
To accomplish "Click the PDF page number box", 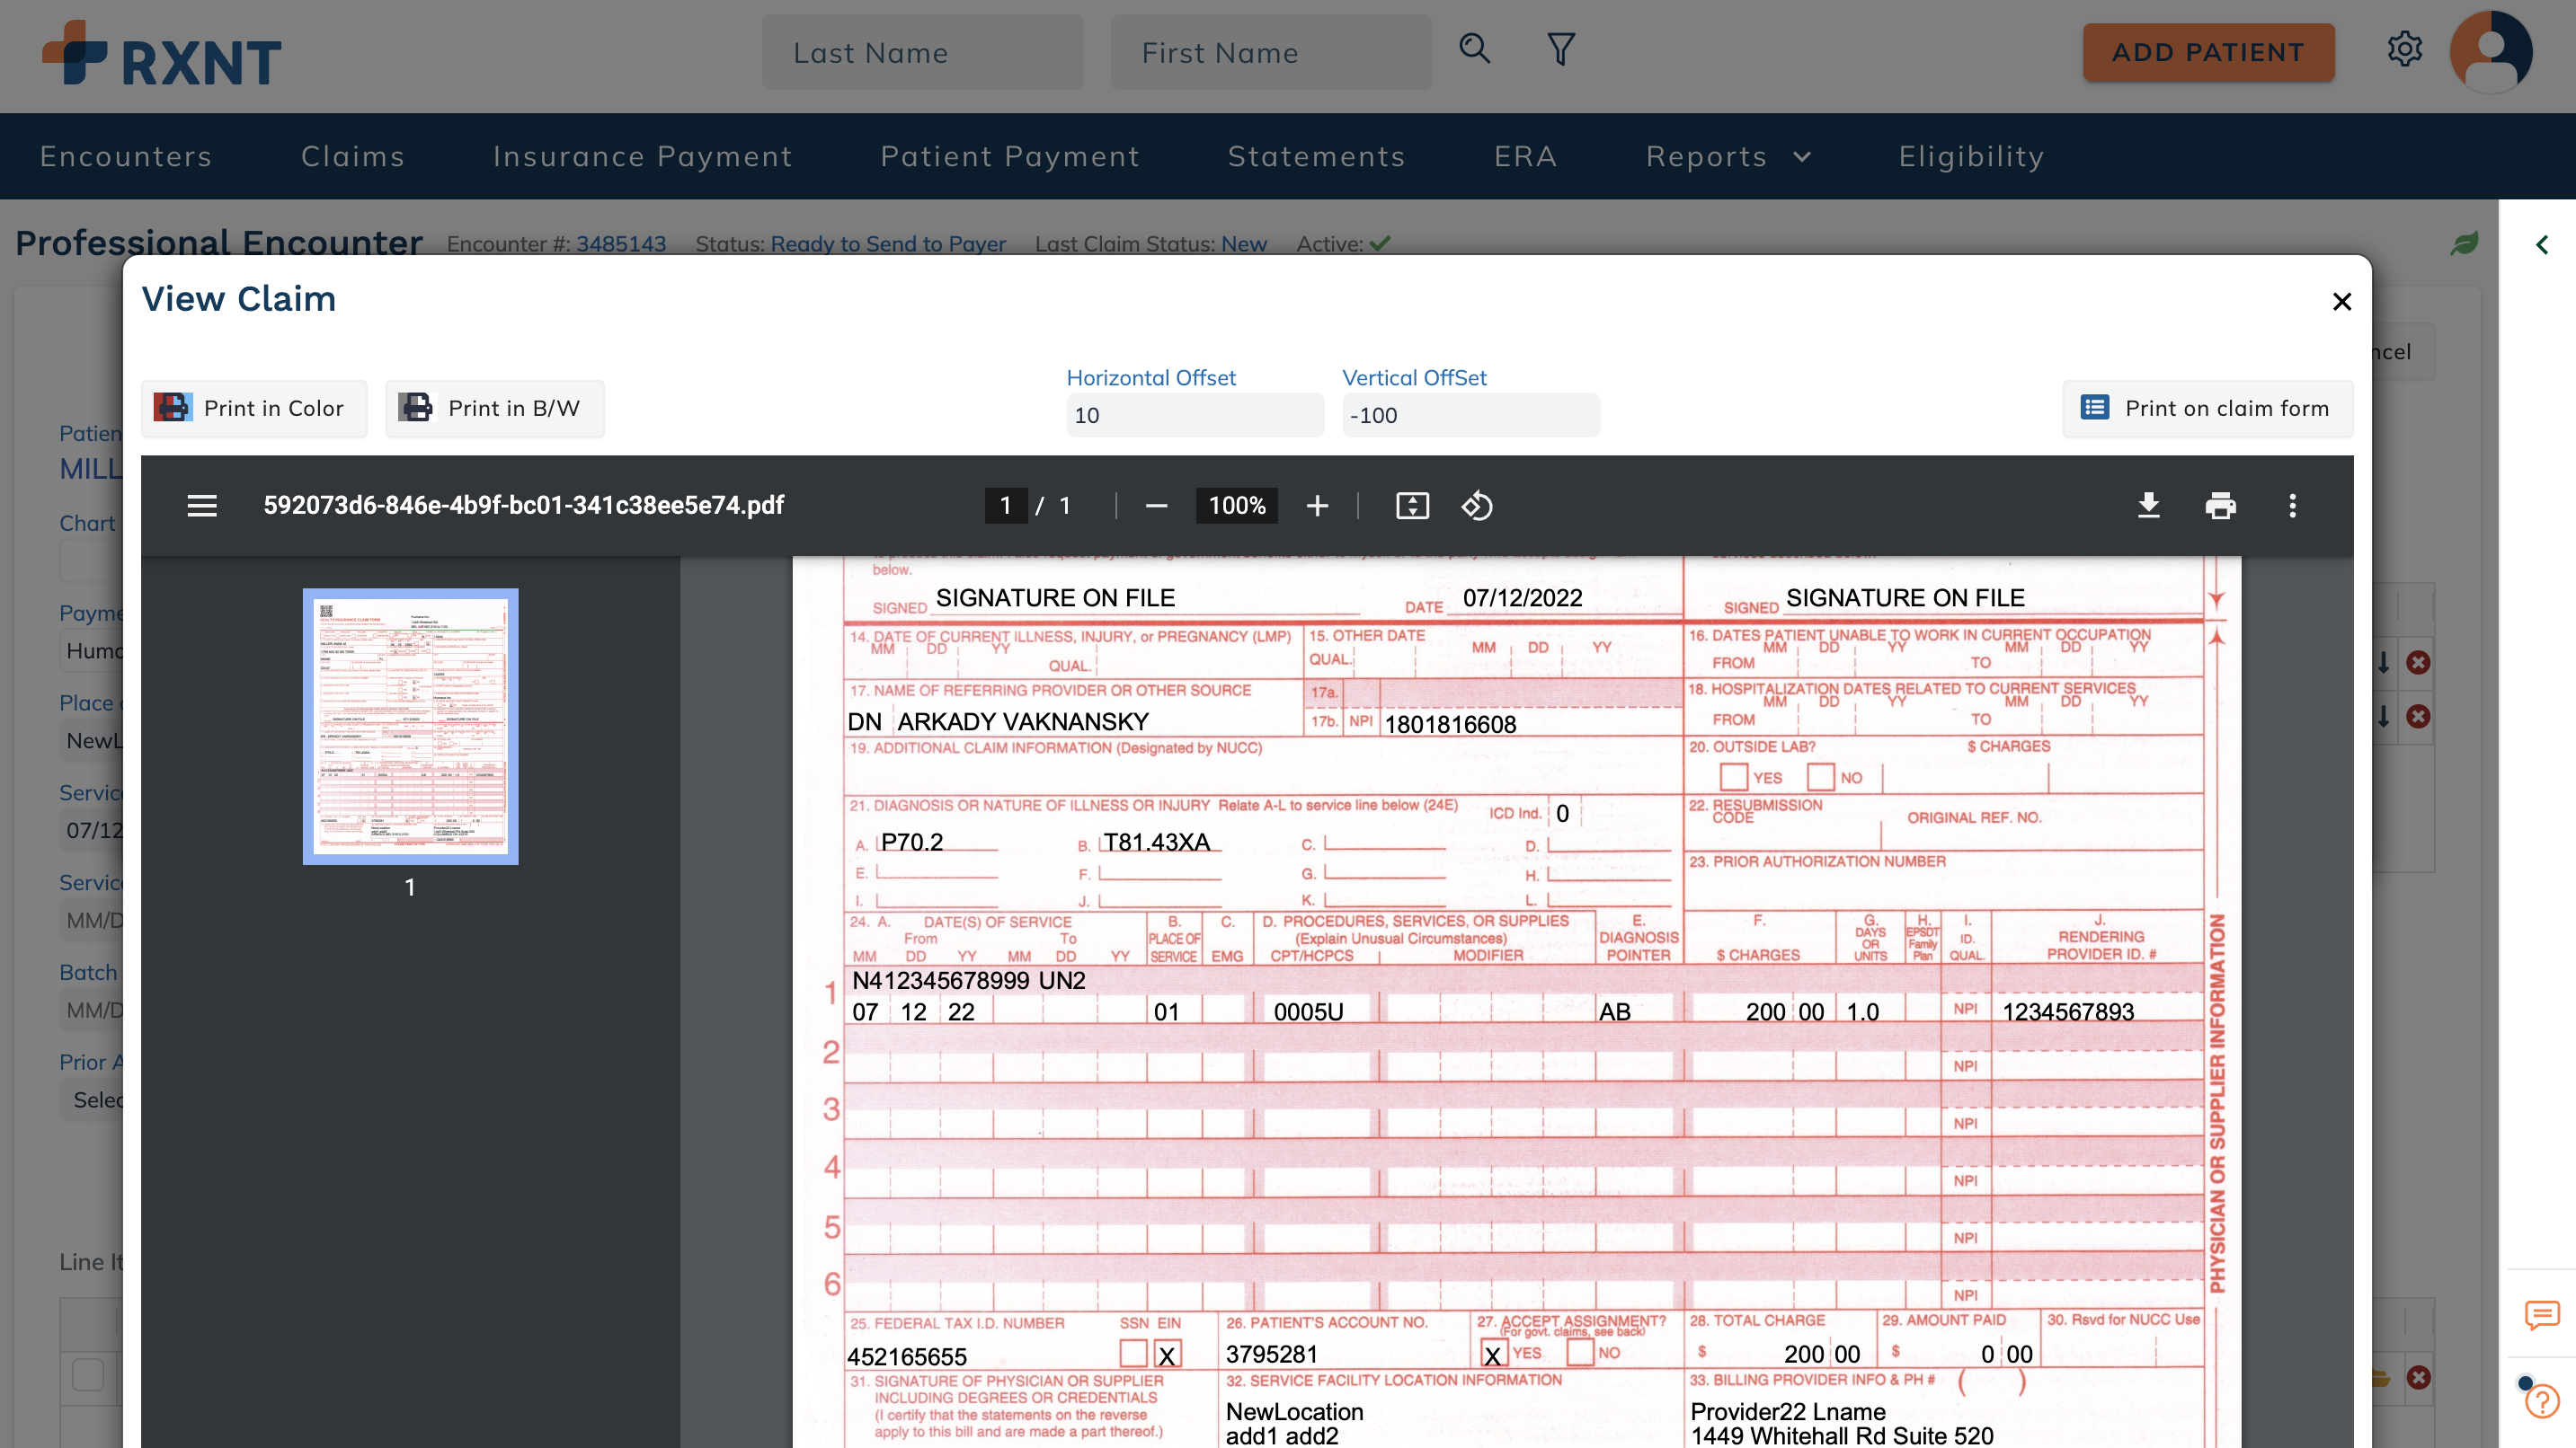I will pyautogui.click(x=1005, y=506).
